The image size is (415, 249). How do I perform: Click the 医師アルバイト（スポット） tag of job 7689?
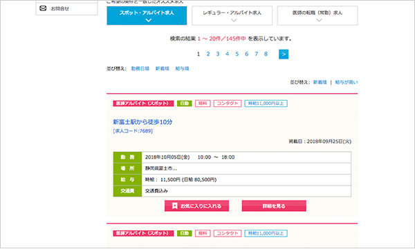(143, 103)
